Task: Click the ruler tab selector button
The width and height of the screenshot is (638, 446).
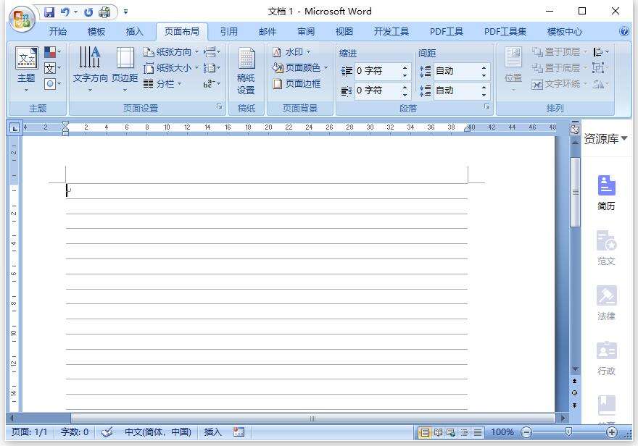Action: coord(14,128)
